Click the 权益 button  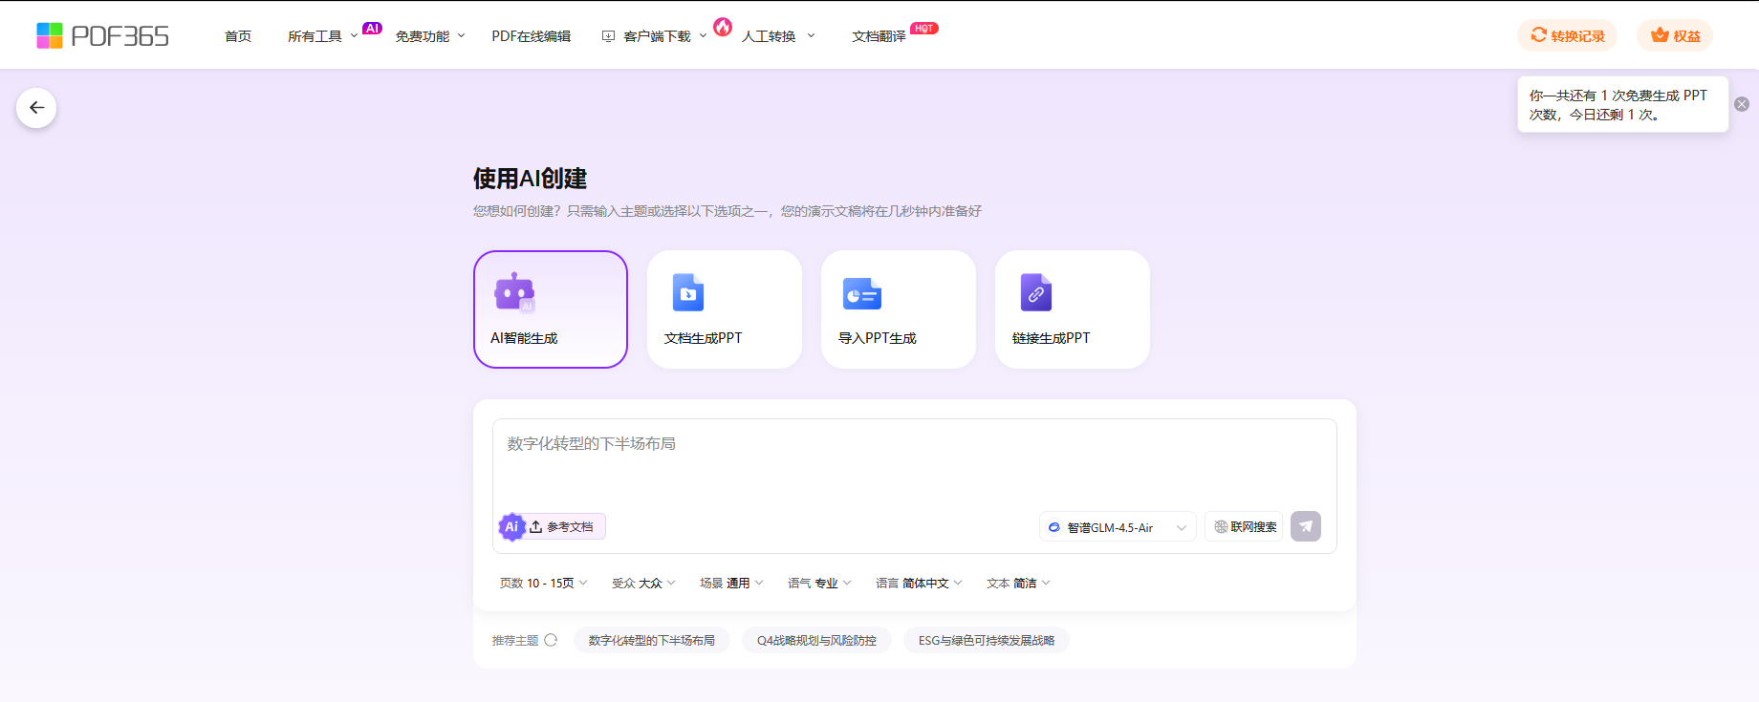tap(1675, 35)
